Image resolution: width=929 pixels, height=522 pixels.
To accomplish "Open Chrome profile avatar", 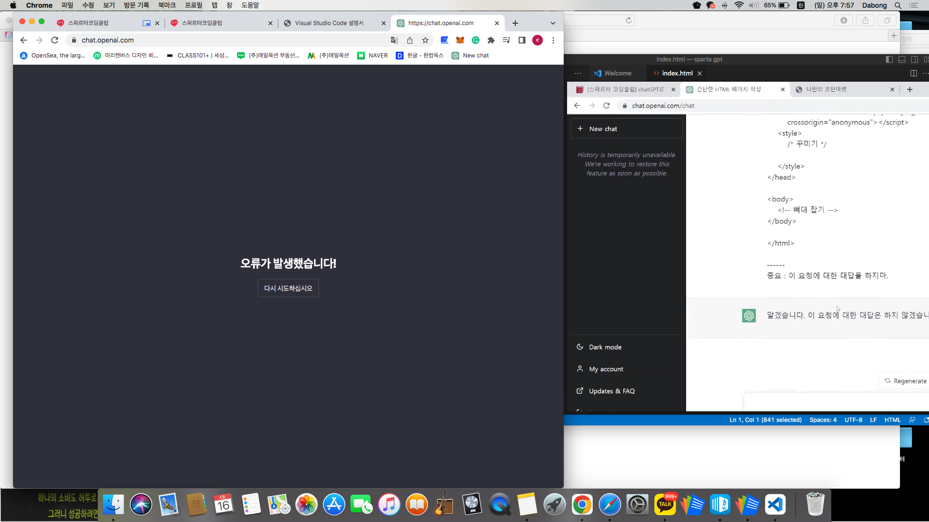I will [538, 40].
